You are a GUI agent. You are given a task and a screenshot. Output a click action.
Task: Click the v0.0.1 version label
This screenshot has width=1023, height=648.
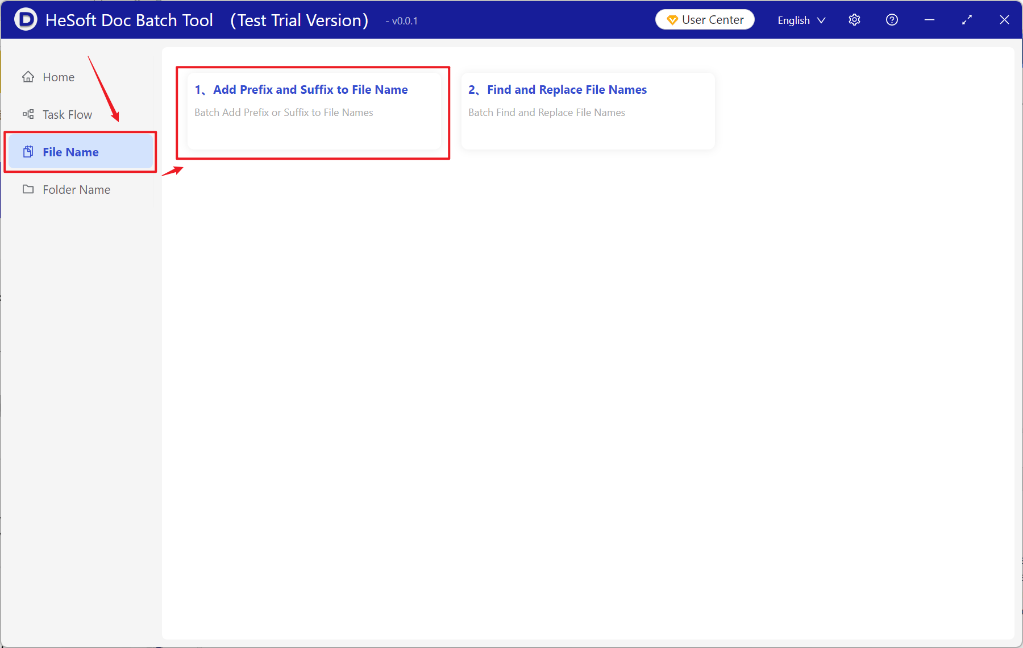coord(402,21)
